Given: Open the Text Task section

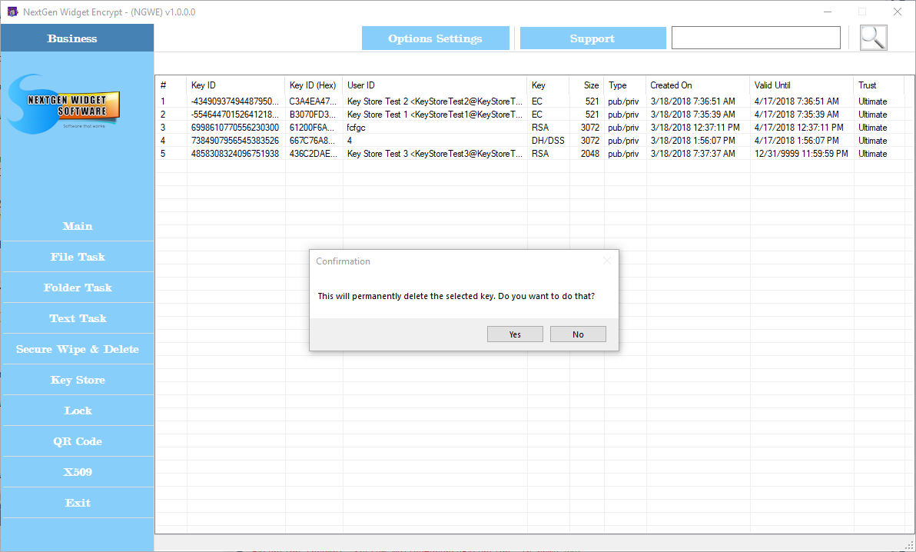Looking at the screenshot, I should tap(78, 319).
